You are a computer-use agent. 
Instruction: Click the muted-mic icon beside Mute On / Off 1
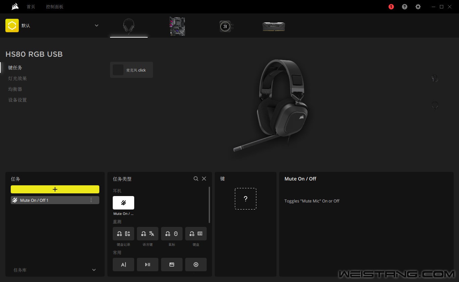(x=15, y=200)
